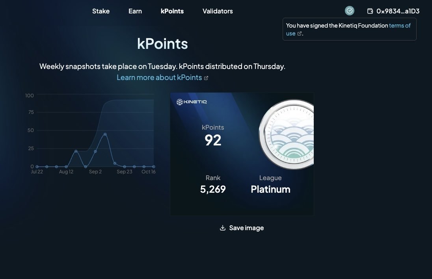Open Learn more about kPoints link
432x279 pixels.
159,78
